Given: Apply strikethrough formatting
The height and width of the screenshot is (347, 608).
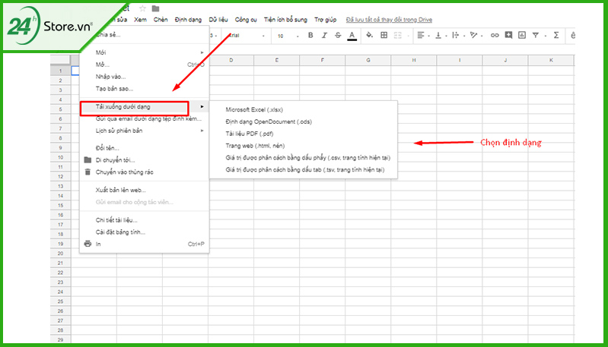Looking at the screenshot, I should tap(338, 35).
